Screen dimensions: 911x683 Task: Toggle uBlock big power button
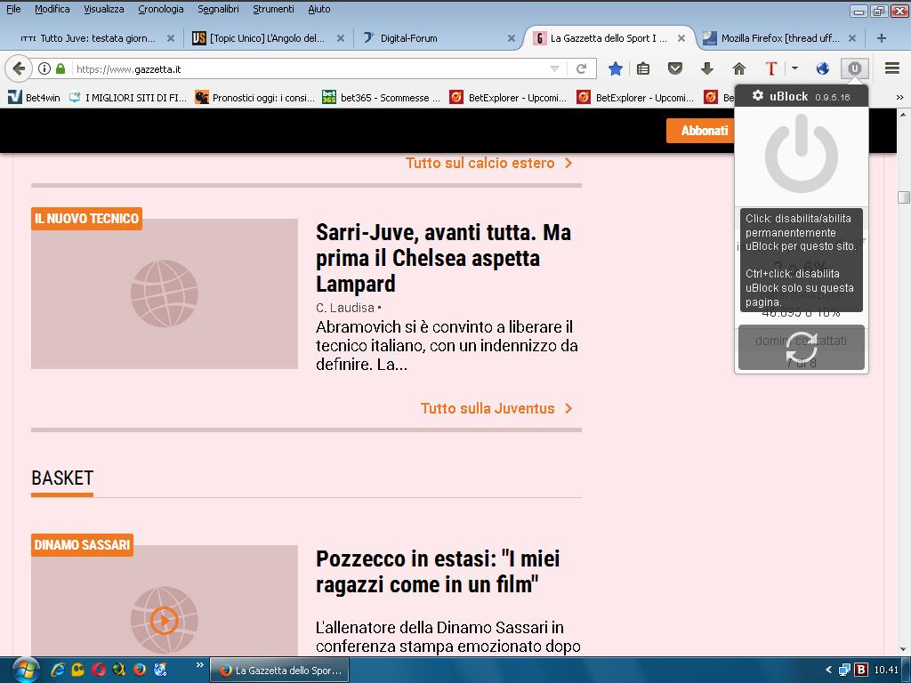pos(802,153)
